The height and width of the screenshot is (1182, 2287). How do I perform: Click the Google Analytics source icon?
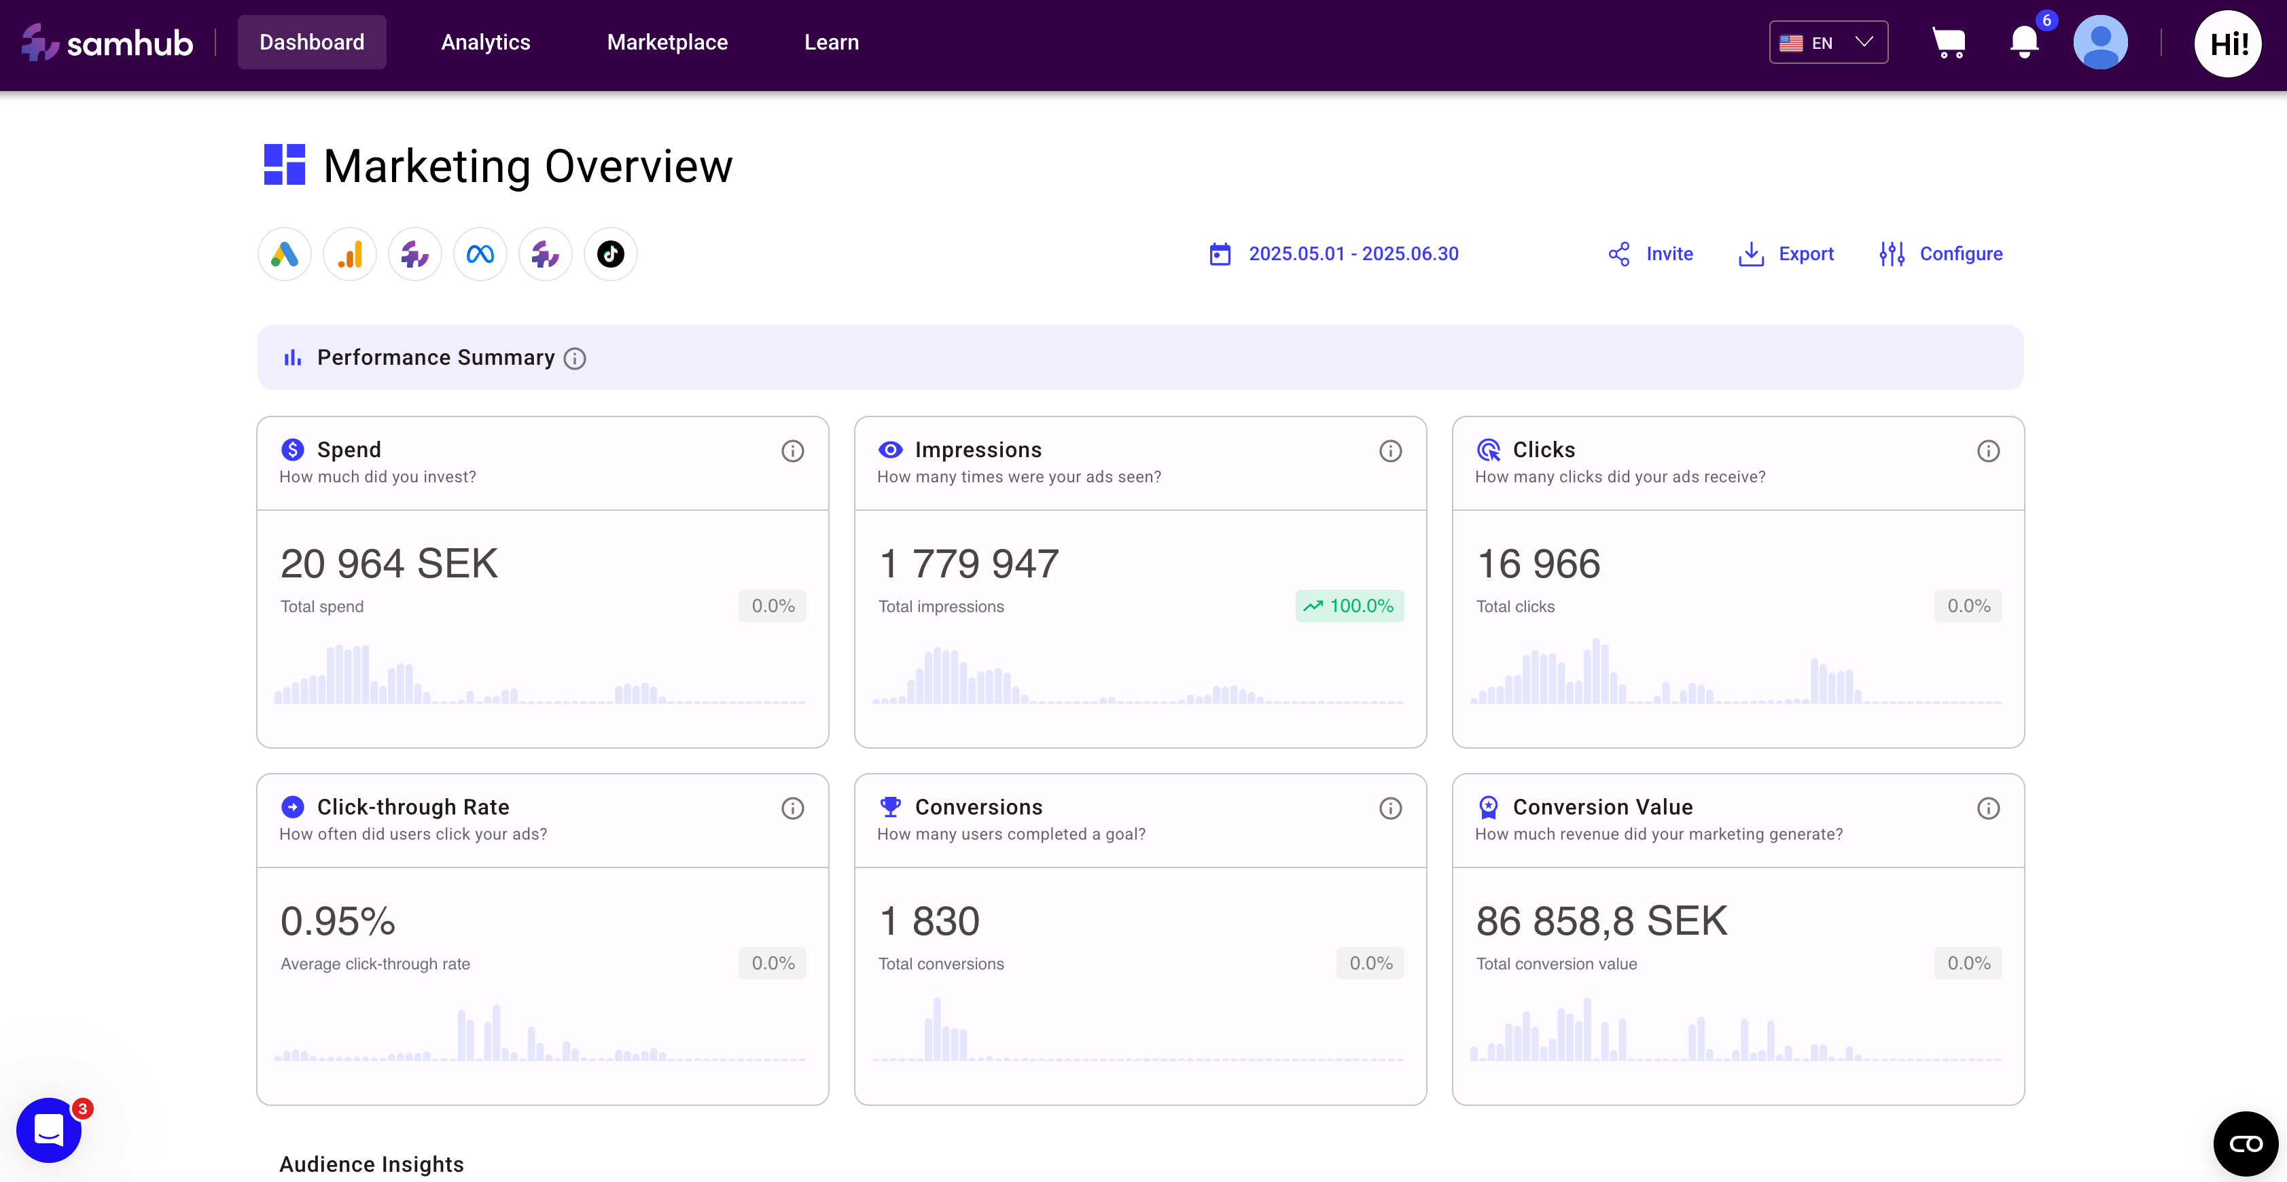tap(350, 255)
